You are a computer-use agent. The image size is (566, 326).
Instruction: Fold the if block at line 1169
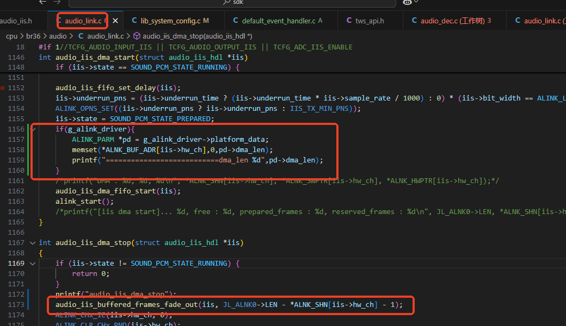33,264
